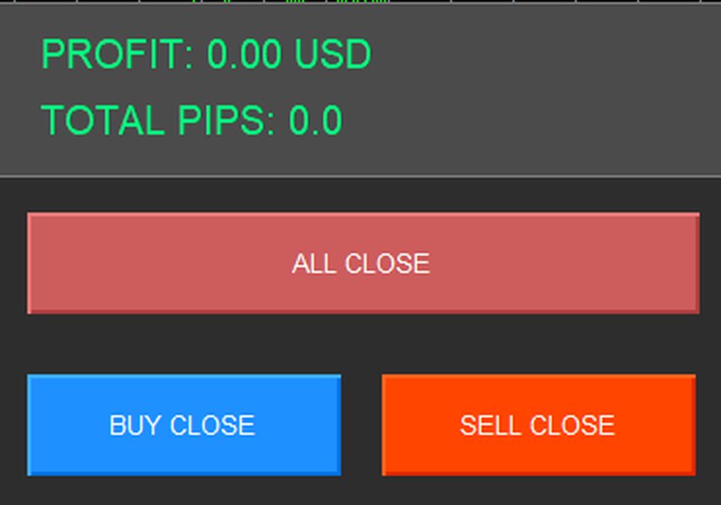
Task: Click the gap between BUY CLOSE and SELL CLOSE
Action: coord(361,425)
